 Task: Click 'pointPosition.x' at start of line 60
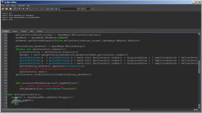31,58
